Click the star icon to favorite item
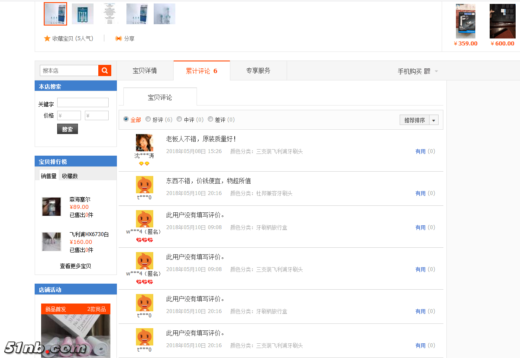This screenshot has width=520, height=358. point(47,38)
